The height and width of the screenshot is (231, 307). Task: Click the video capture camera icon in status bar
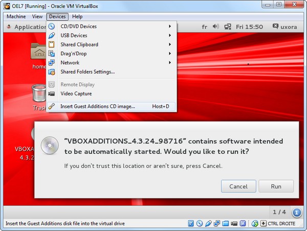click(x=234, y=223)
